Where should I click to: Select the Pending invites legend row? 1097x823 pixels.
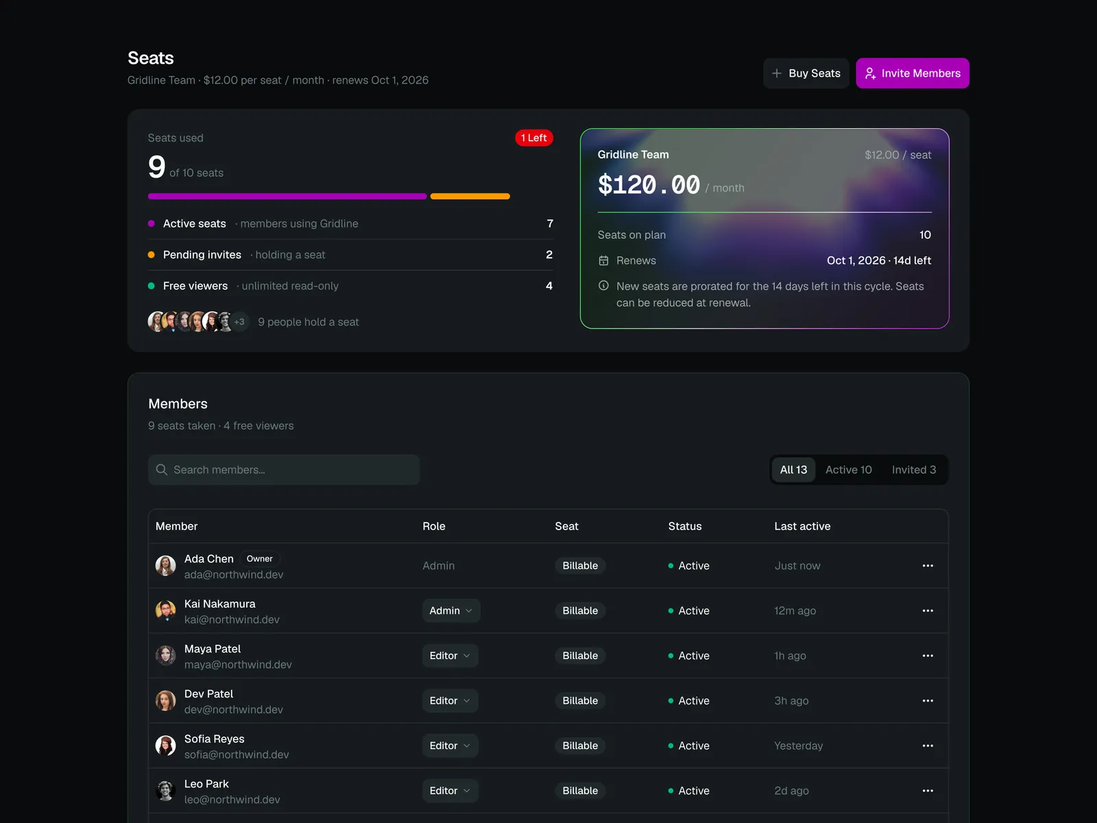(350, 254)
